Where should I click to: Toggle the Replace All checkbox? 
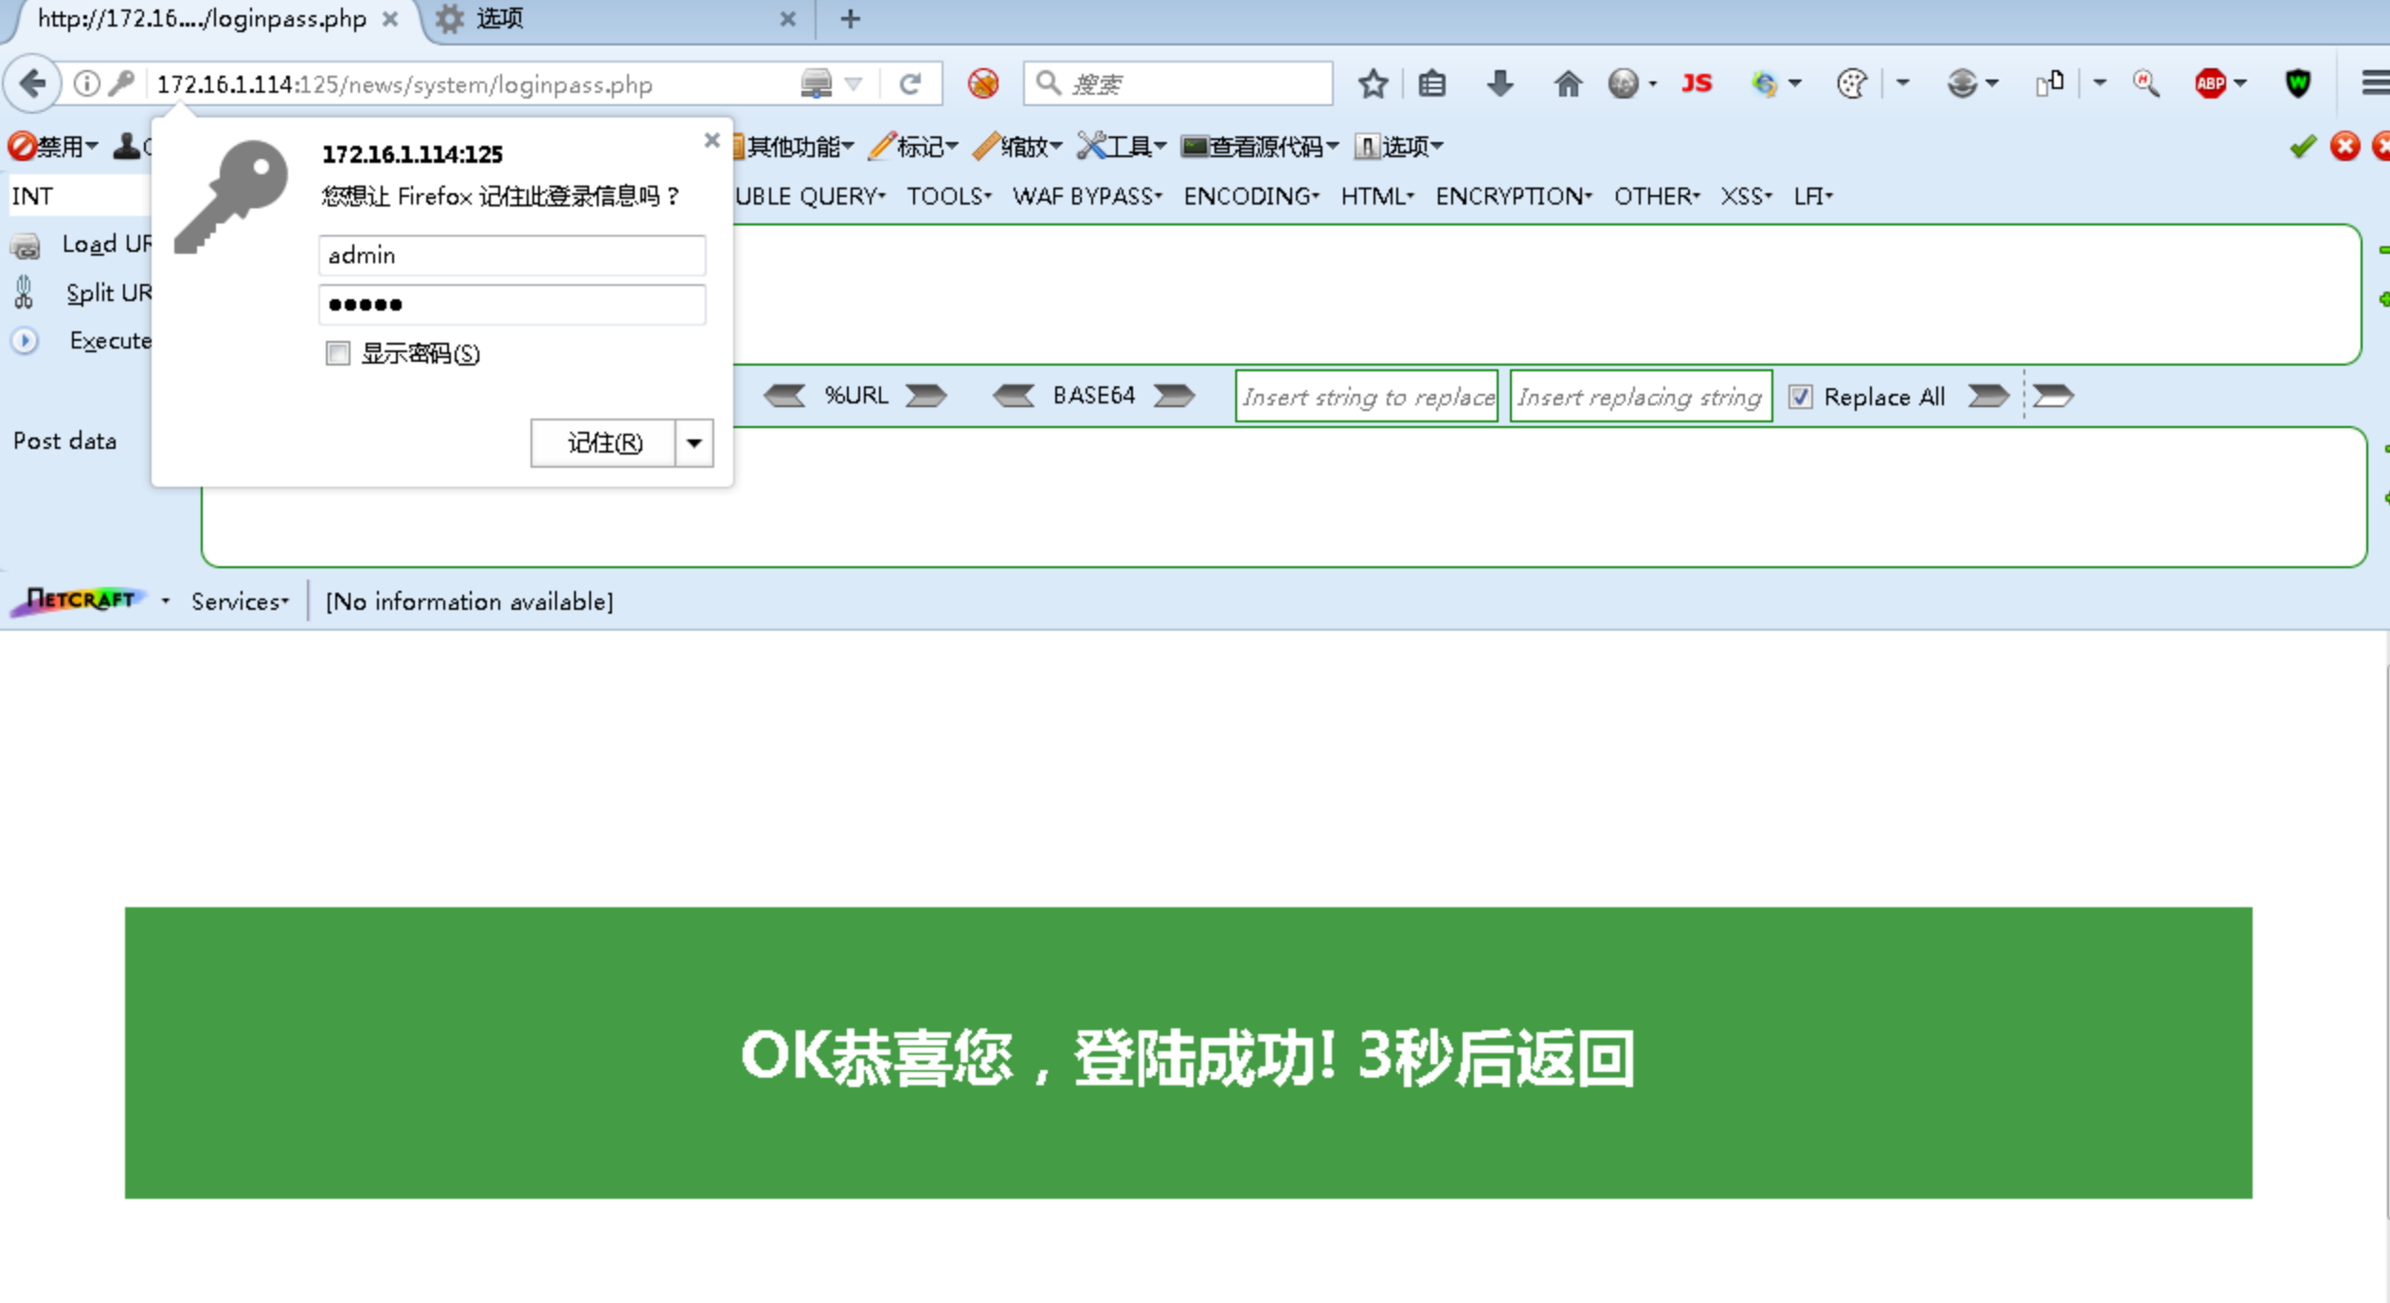1801,397
